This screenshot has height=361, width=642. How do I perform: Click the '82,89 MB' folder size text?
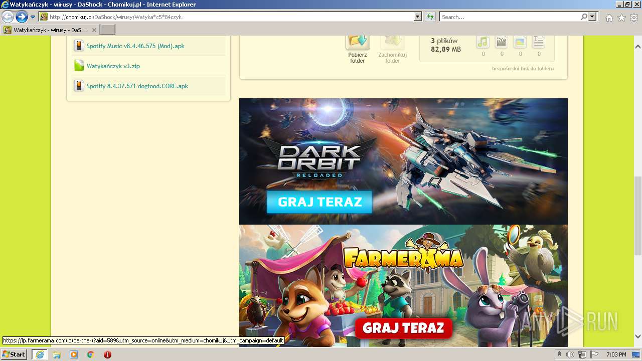(446, 49)
